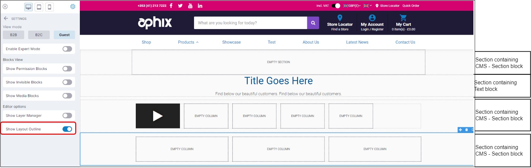This screenshot has width=531, height=168.
Task: Delete section using the trash icon
Action: 467,130
